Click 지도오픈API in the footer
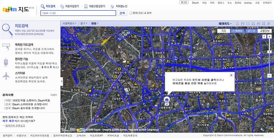This screenshot has width=274, height=138. (x=96, y=135)
